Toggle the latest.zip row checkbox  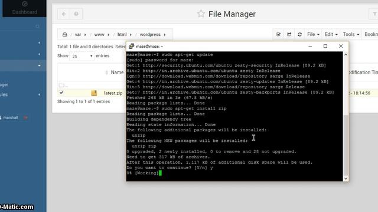point(61,92)
